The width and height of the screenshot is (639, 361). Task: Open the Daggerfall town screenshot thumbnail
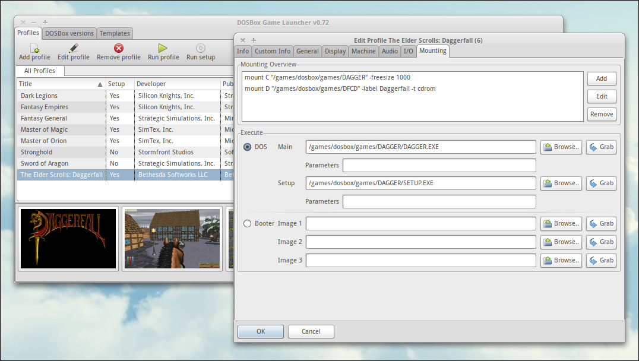(172, 239)
